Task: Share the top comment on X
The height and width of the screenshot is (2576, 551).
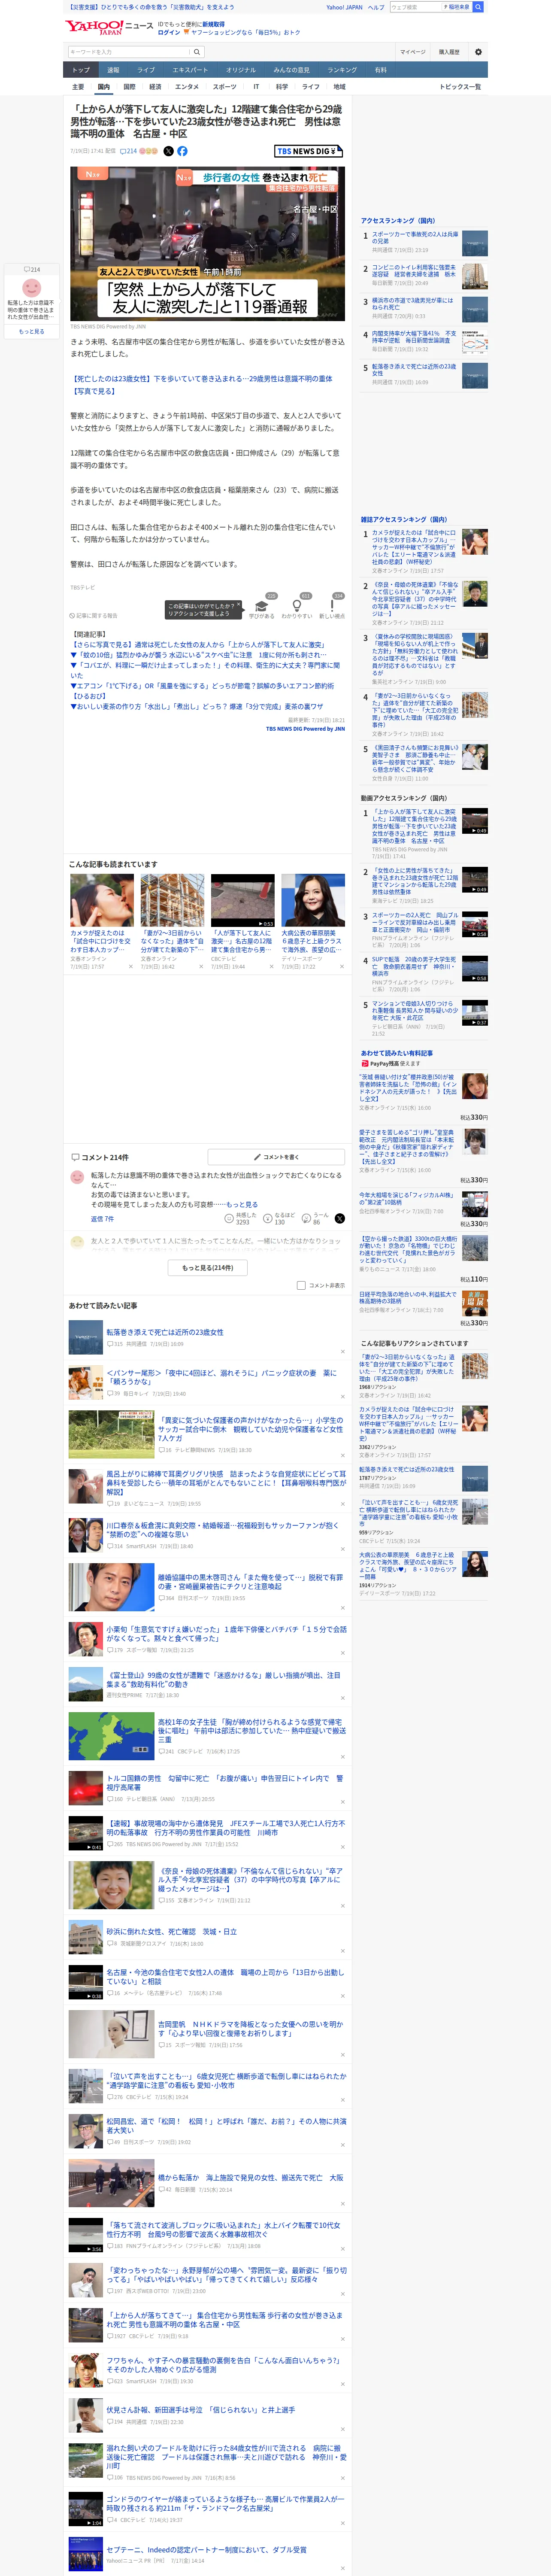Action: (340, 1219)
